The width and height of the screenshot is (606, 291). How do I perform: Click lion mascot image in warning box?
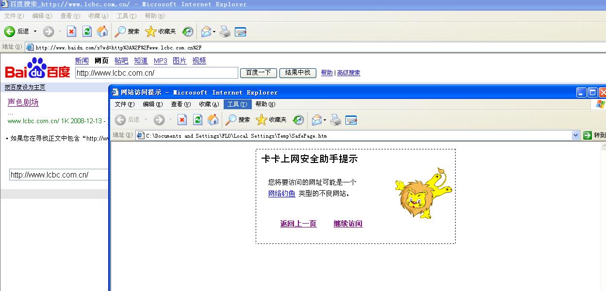point(424,193)
